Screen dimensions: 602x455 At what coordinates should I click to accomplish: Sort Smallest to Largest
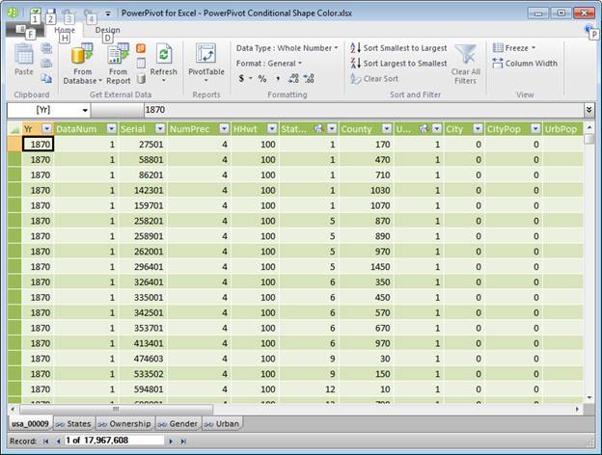tap(397, 48)
